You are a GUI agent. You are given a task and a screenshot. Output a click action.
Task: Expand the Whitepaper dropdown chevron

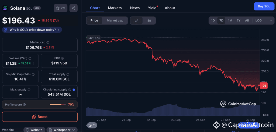coord(74,130)
